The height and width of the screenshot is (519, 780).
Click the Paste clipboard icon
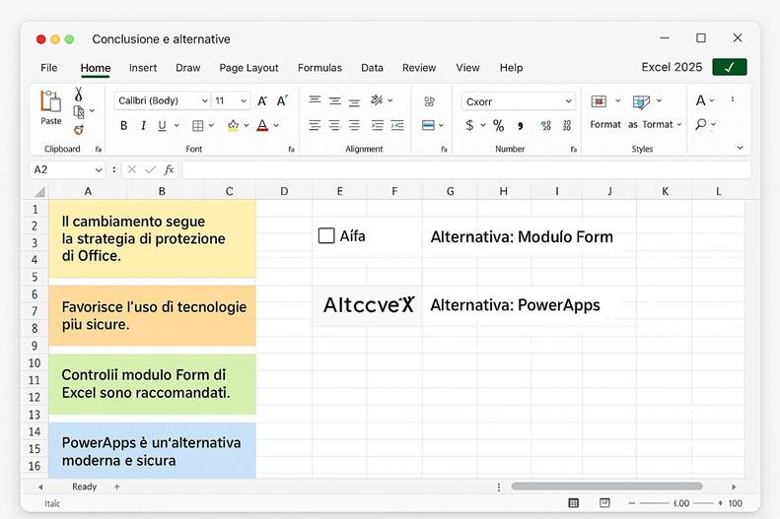50,104
